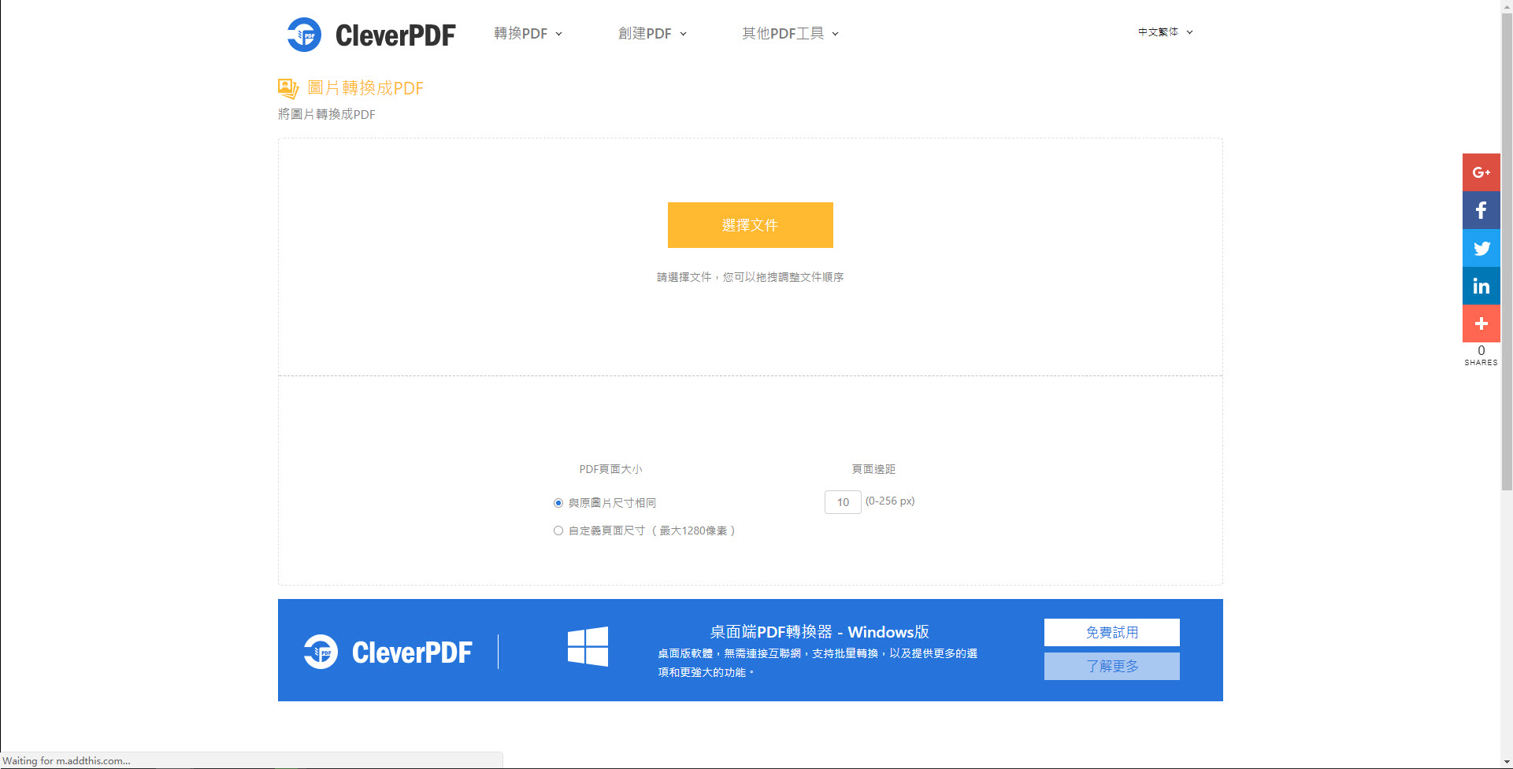This screenshot has width=1513, height=769.
Task: Click the 選擇文件 upload button
Action: [750, 225]
